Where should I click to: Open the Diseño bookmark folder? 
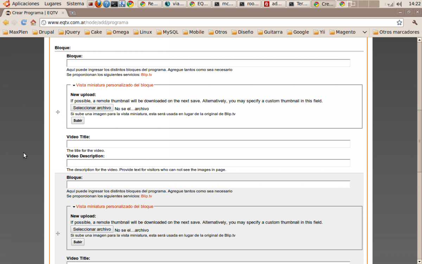coord(242,32)
